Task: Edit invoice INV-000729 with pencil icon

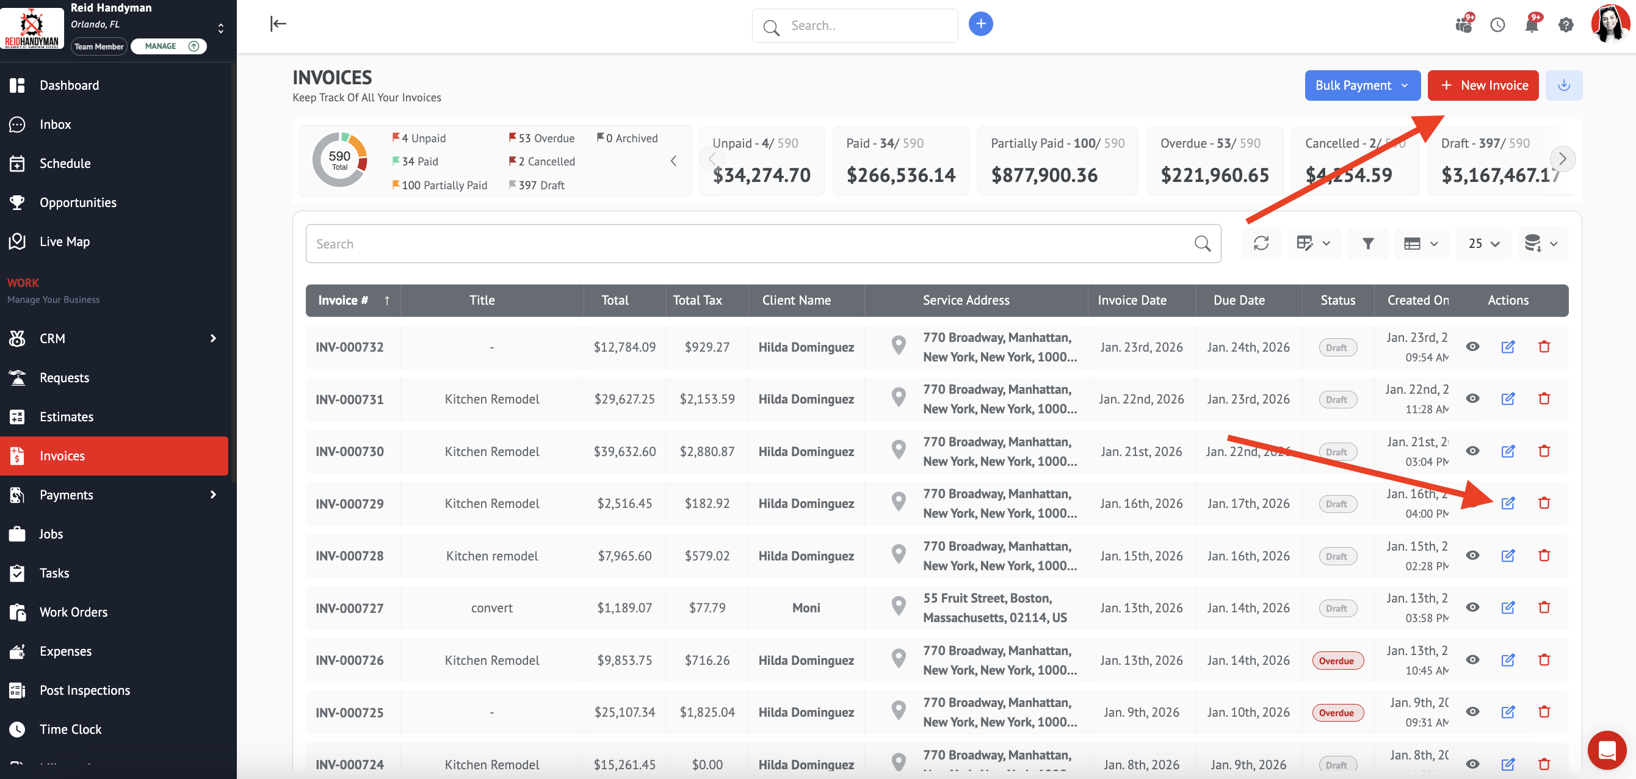Action: coord(1508,503)
